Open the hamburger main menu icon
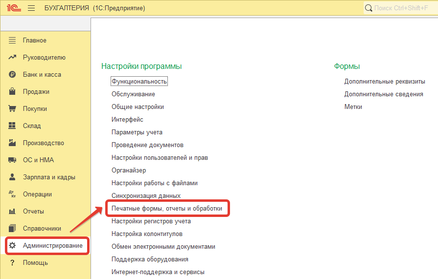438x279 pixels. (x=31, y=8)
